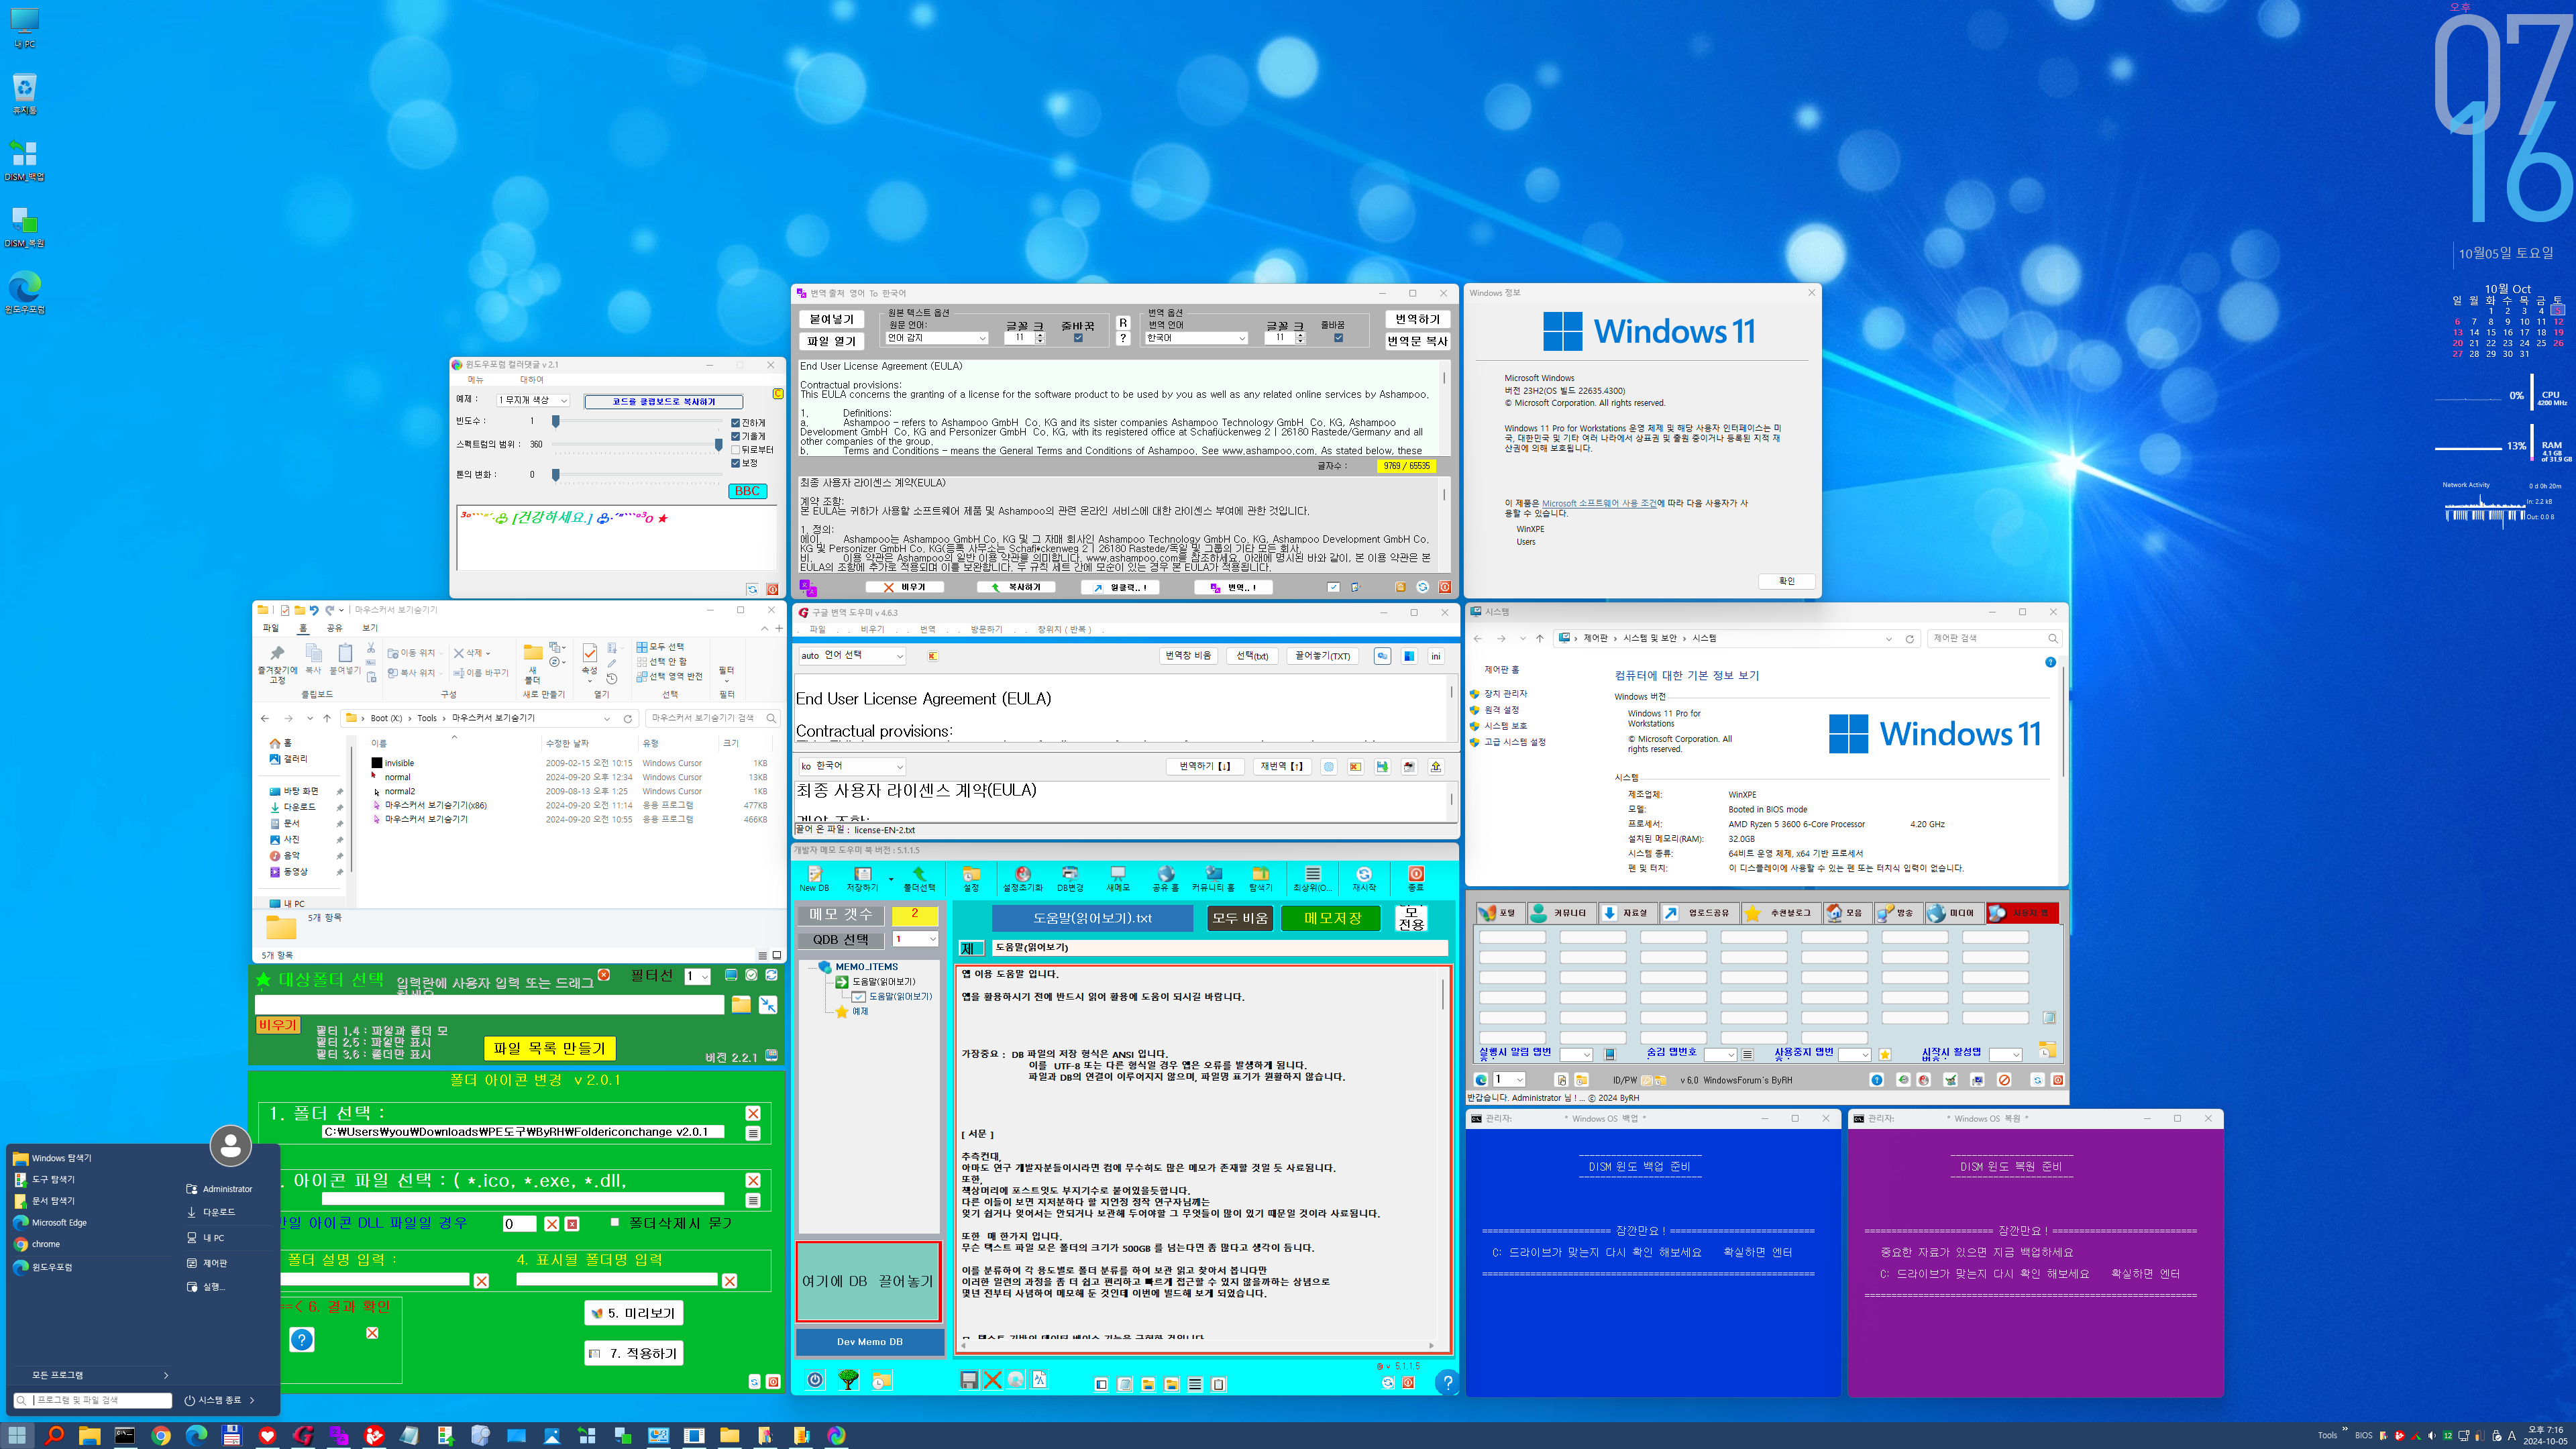Click the 재시작 restart icon in memo helper
The height and width of the screenshot is (1449, 2576).
coord(1364,878)
